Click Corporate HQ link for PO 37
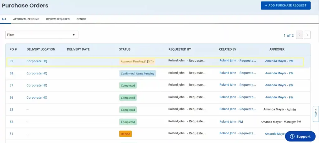Viewport: 319px width, 143px height. (37, 86)
